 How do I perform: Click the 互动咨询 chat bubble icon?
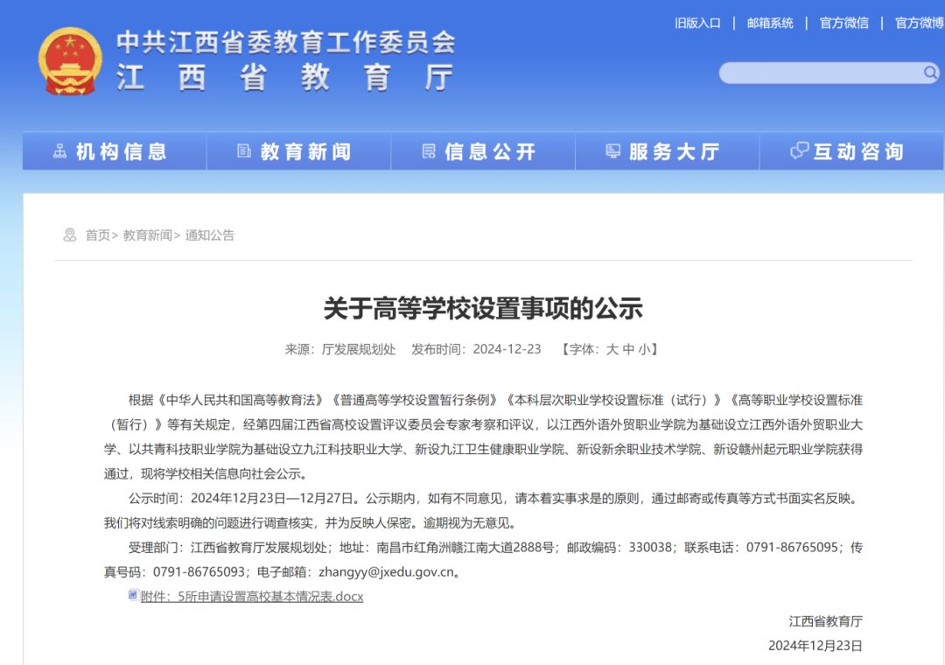798,151
